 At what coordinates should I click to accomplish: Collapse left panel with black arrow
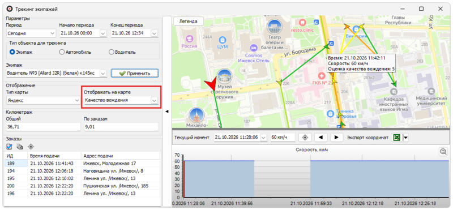point(166,112)
